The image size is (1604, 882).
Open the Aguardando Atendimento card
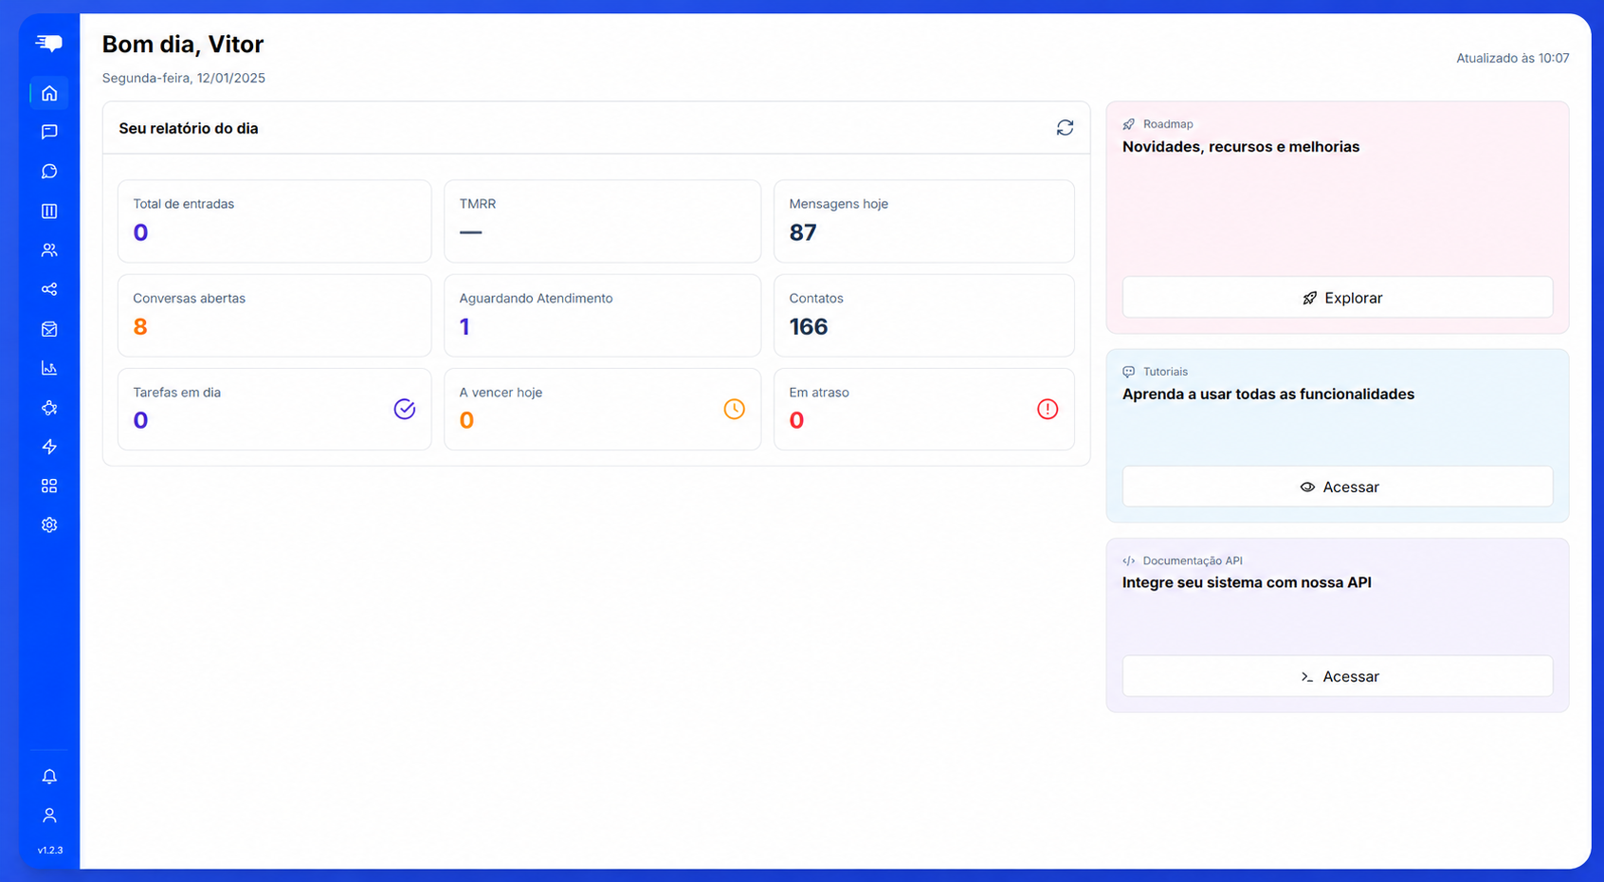point(602,316)
